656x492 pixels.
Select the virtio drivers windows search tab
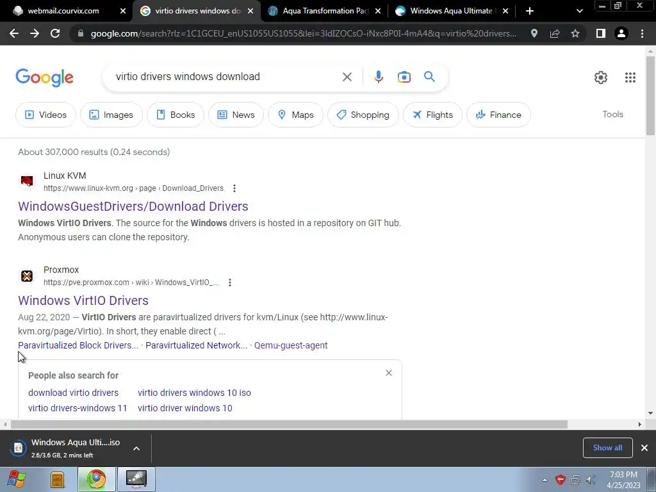point(197,11)
